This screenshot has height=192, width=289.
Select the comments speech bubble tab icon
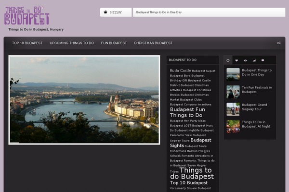coord(263,60)
